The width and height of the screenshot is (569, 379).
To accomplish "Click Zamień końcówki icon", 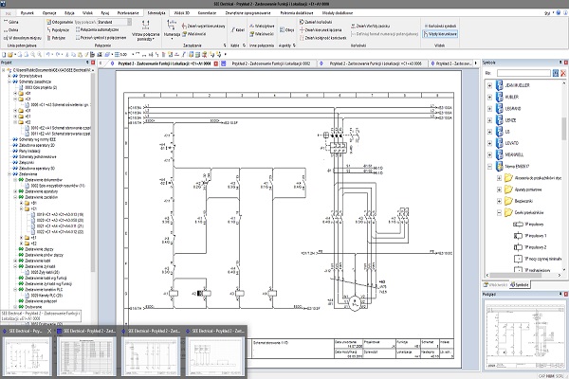I will click(x=302, y=22).
